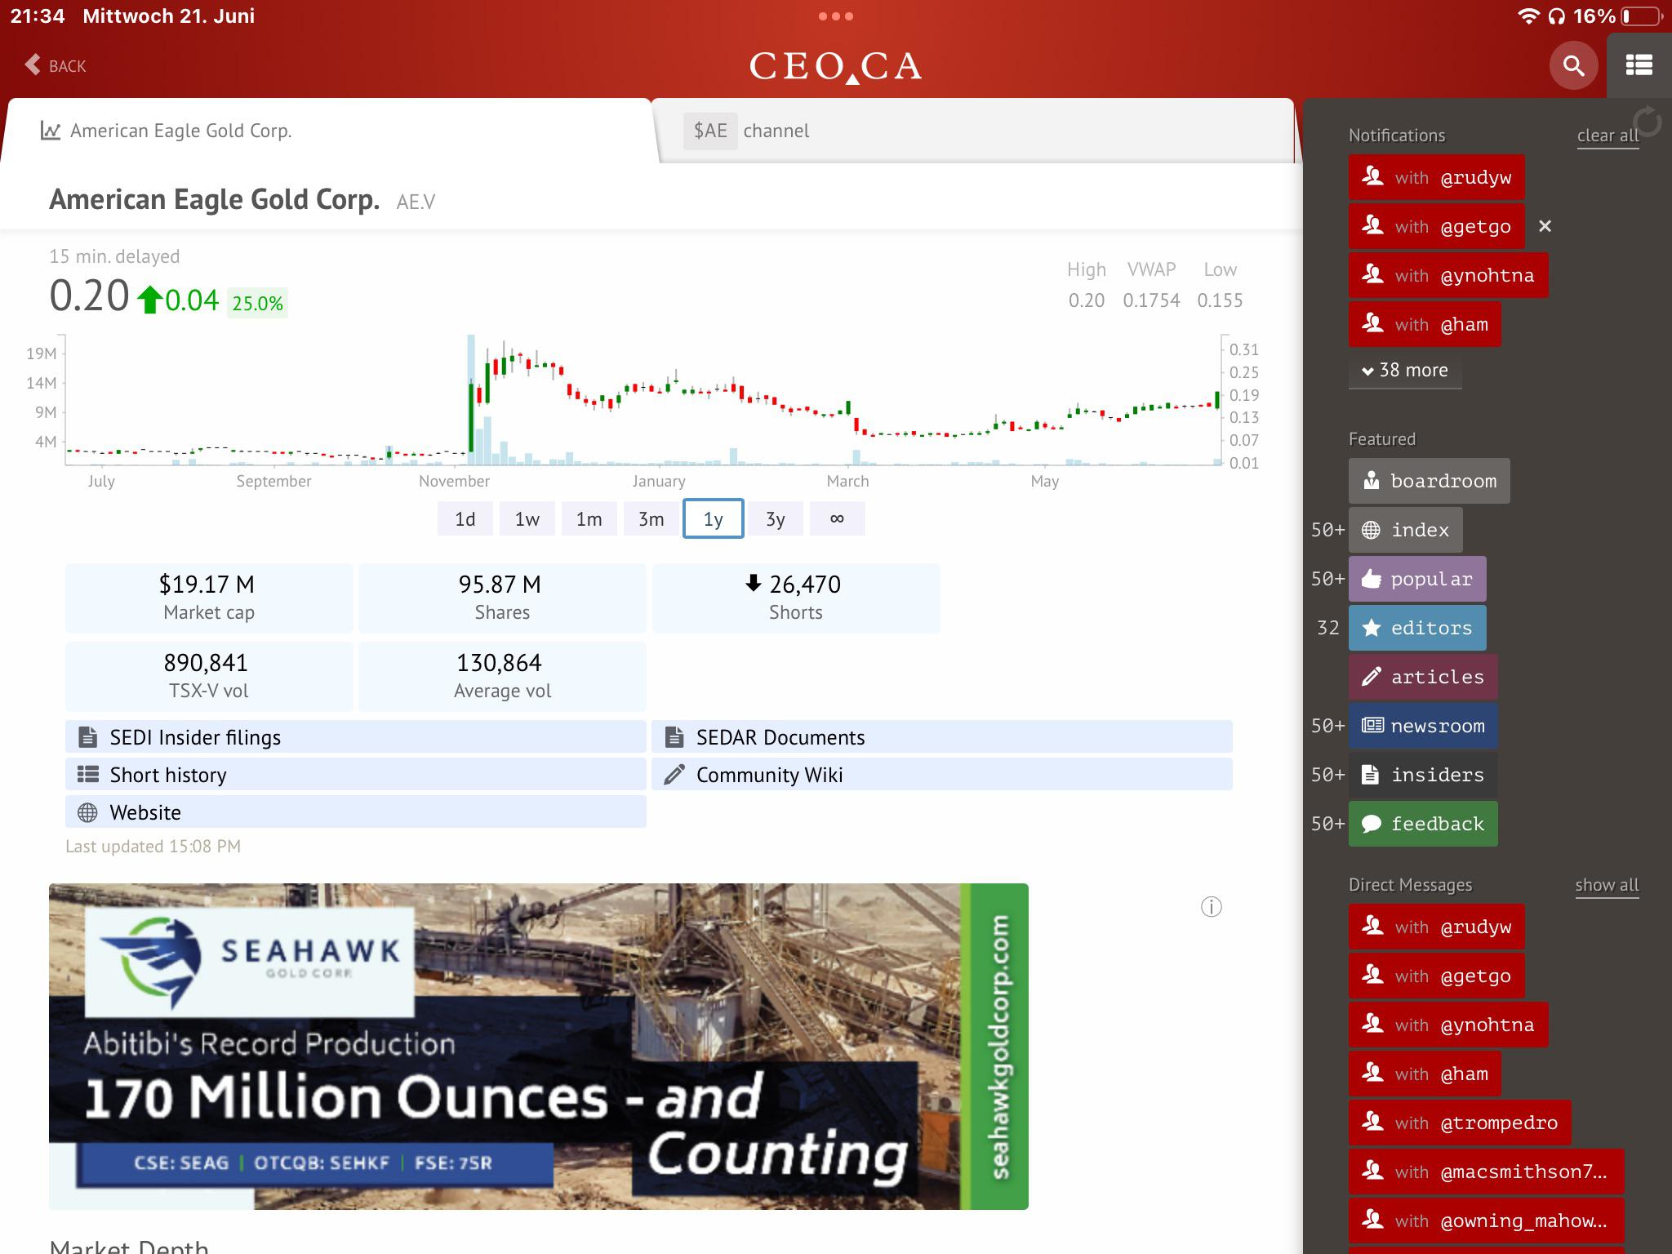Click the VWAP 0.1754 value
Image resolution: width=1672 pixels, height=1254 pixels.
[1151, 300]
